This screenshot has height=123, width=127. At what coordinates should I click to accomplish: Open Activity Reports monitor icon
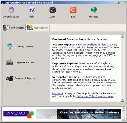coord(9,46)
